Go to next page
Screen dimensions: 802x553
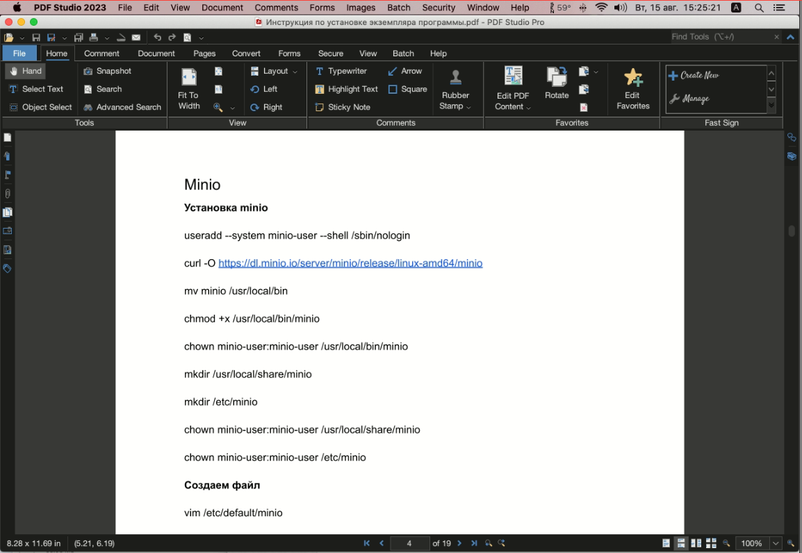(459, 543)
